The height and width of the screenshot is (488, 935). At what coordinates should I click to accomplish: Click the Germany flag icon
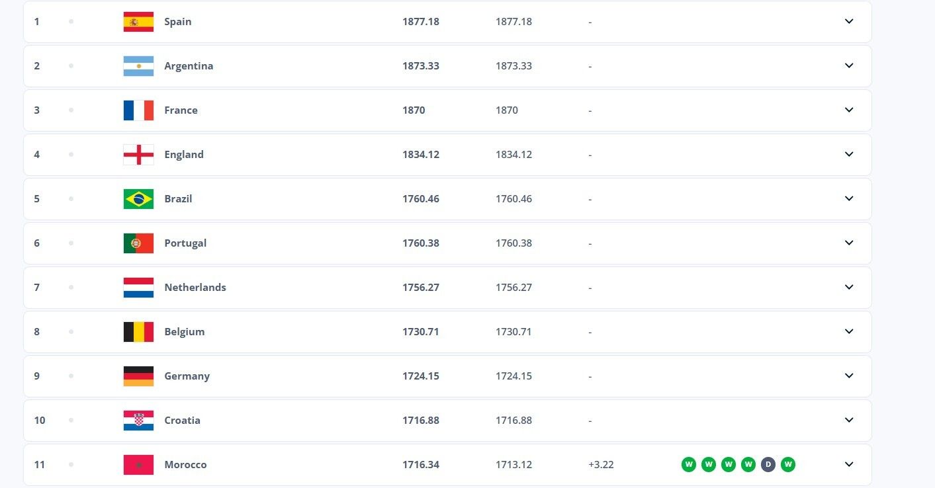click(x=138, y=376)
